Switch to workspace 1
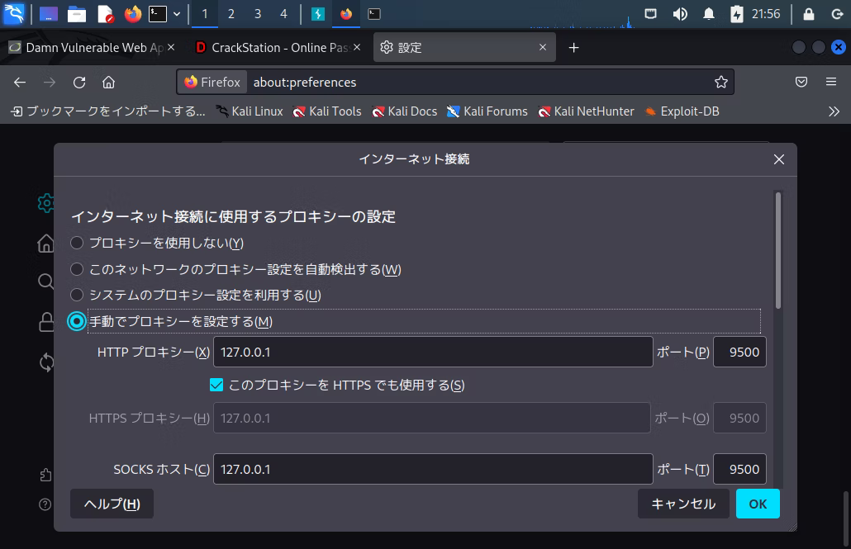 pos(205,13)
